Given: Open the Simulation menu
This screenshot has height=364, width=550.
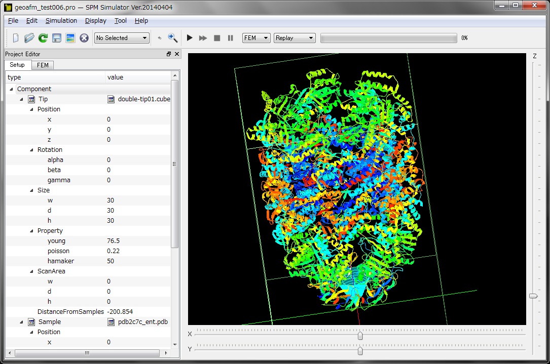Looking at the screenshot, I should click(61, 21).
